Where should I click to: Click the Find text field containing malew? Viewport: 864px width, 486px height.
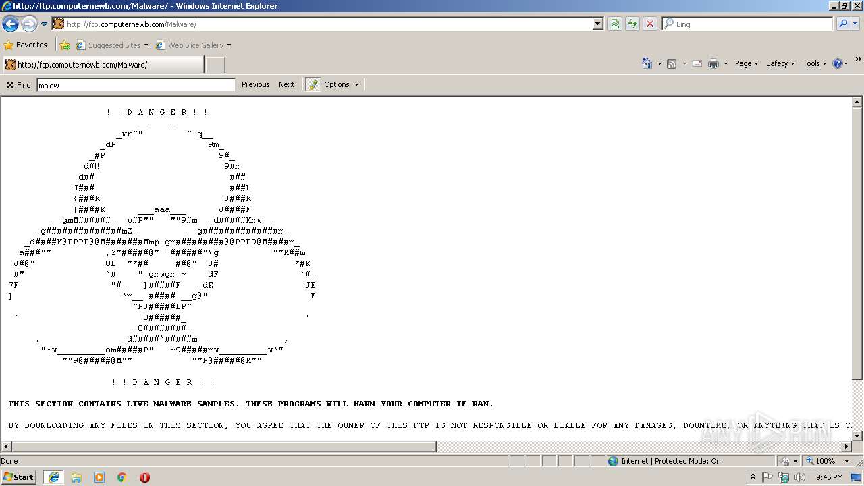(x=136, y=85)
